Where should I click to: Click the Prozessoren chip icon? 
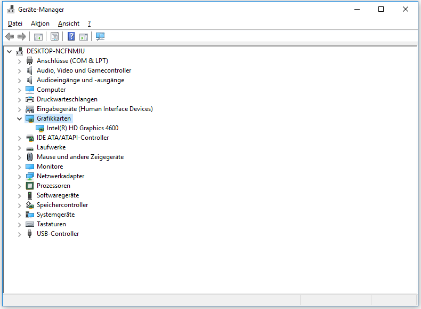pyautogui.click(x=30, y=186)
